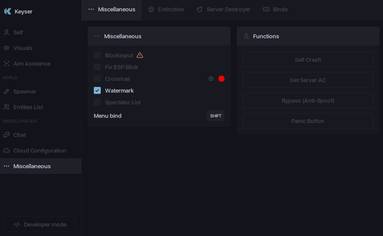Open the Binds tab
This screenshot has width=383, height=236.
tap(275, 10)
